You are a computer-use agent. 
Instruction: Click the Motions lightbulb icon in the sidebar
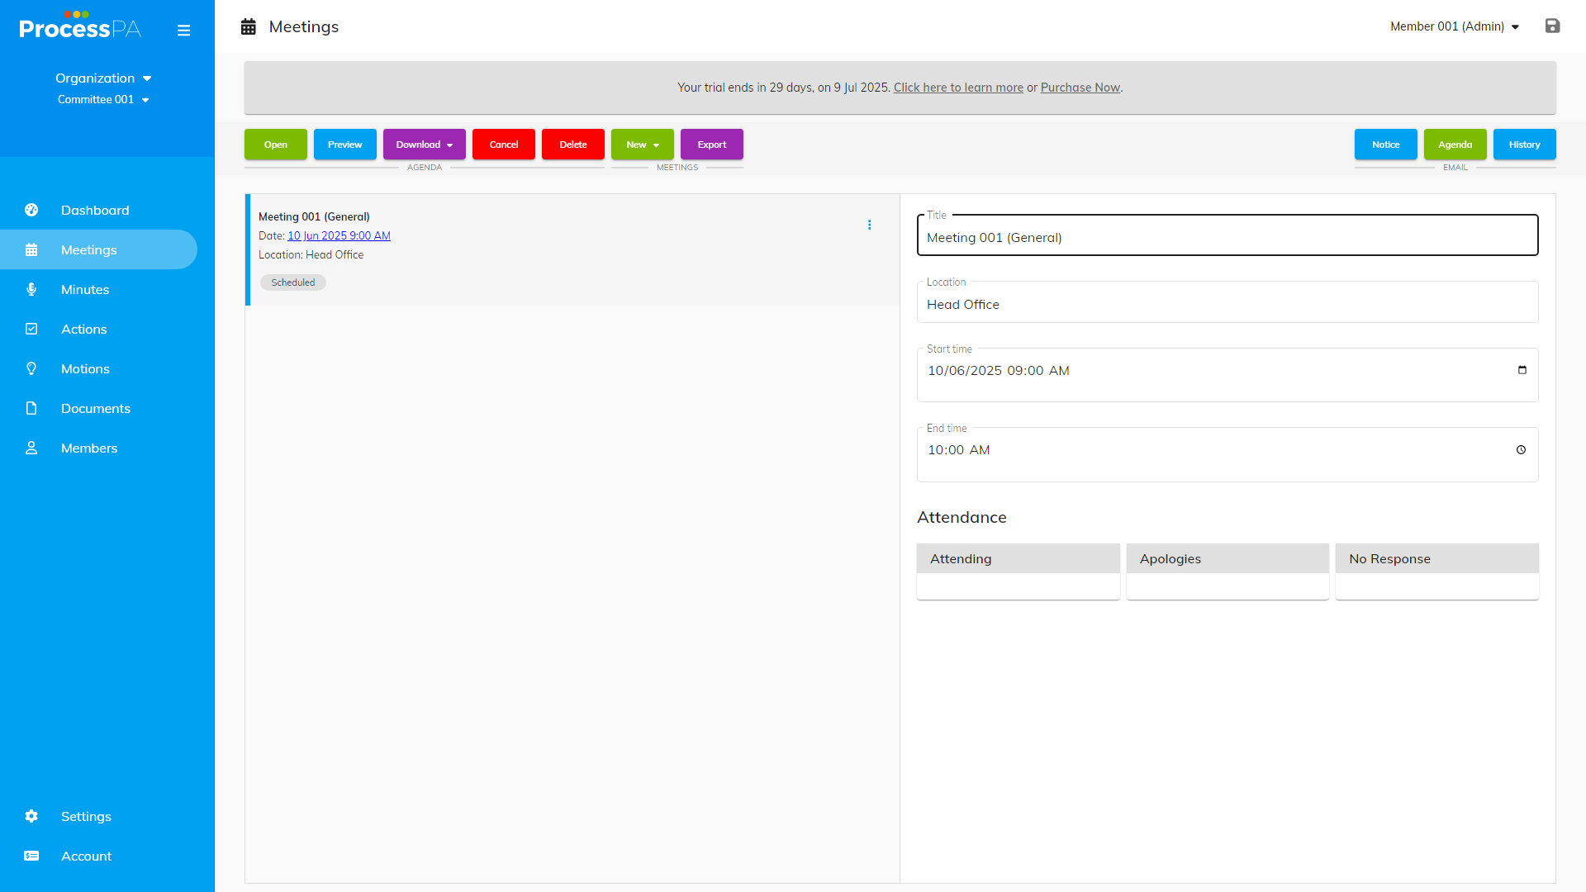coord(31,368)
